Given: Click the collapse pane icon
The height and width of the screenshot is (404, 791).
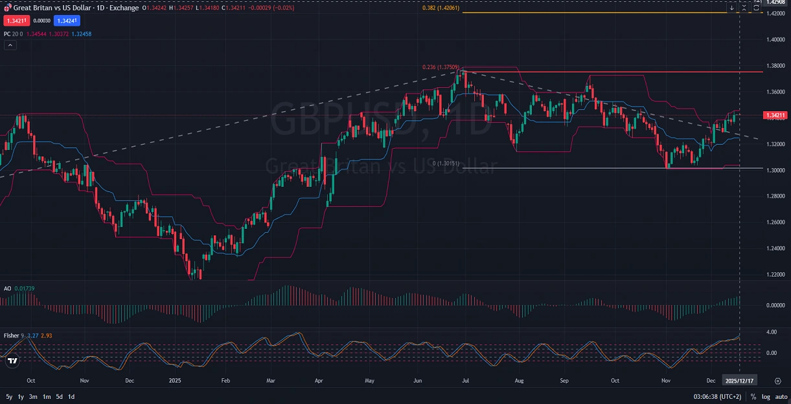Looking at the screenshot, I should pos(744,8).
